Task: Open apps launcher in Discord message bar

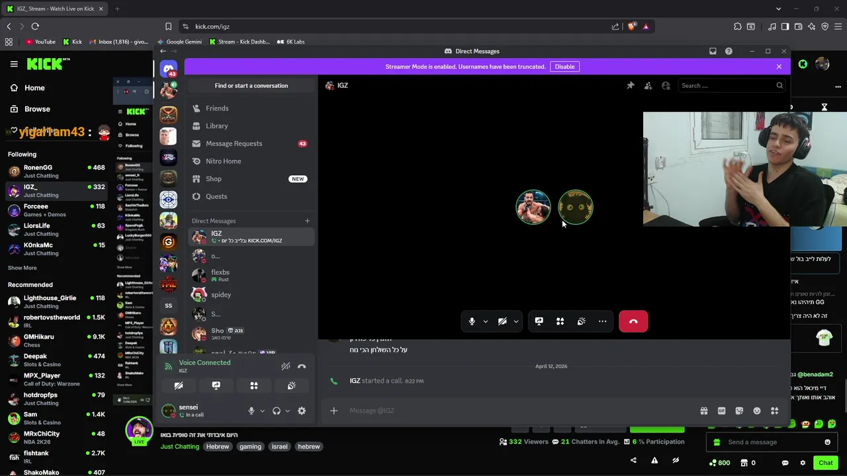Action: pos(774,411)
